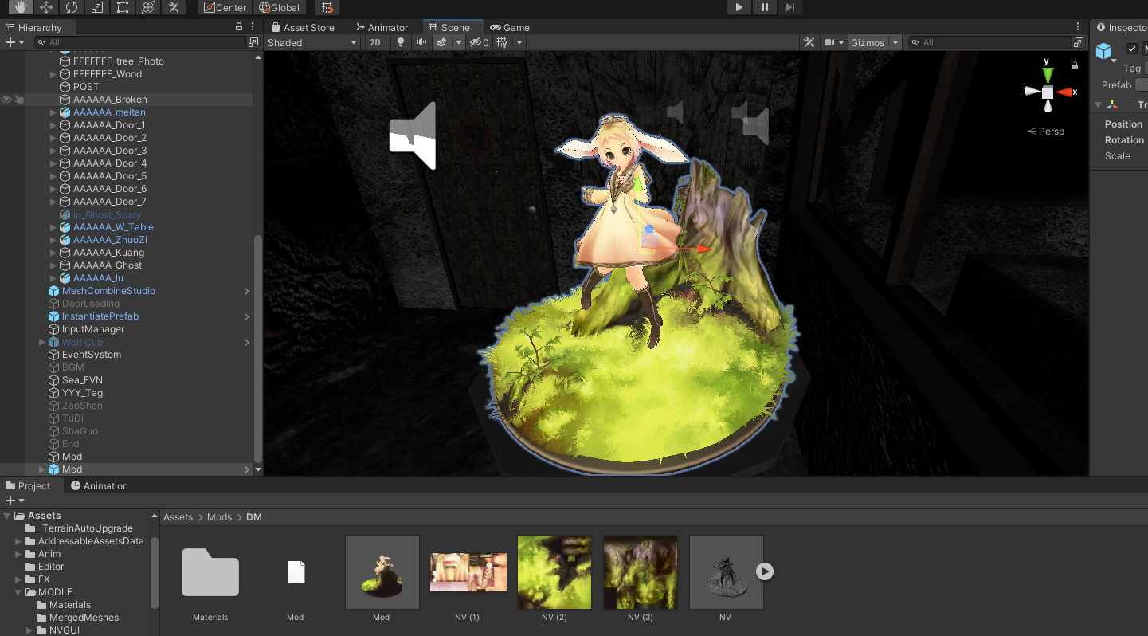Image resolution: width=1148 pixels, height=636 pixels.
Task: Open the Scene camera settings icon
Action: click(832, 42)
